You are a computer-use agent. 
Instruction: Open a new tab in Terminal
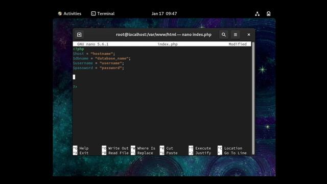79,35
